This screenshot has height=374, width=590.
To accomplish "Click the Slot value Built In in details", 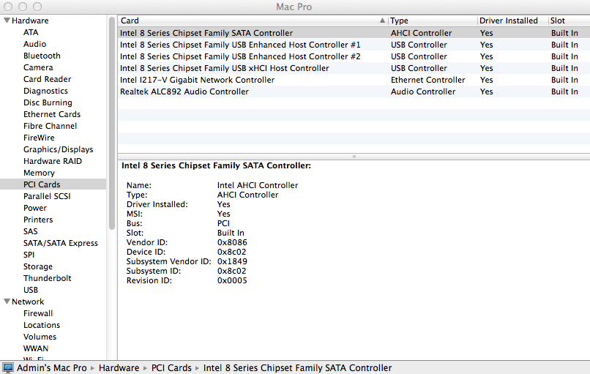I will tap(231, 233).
